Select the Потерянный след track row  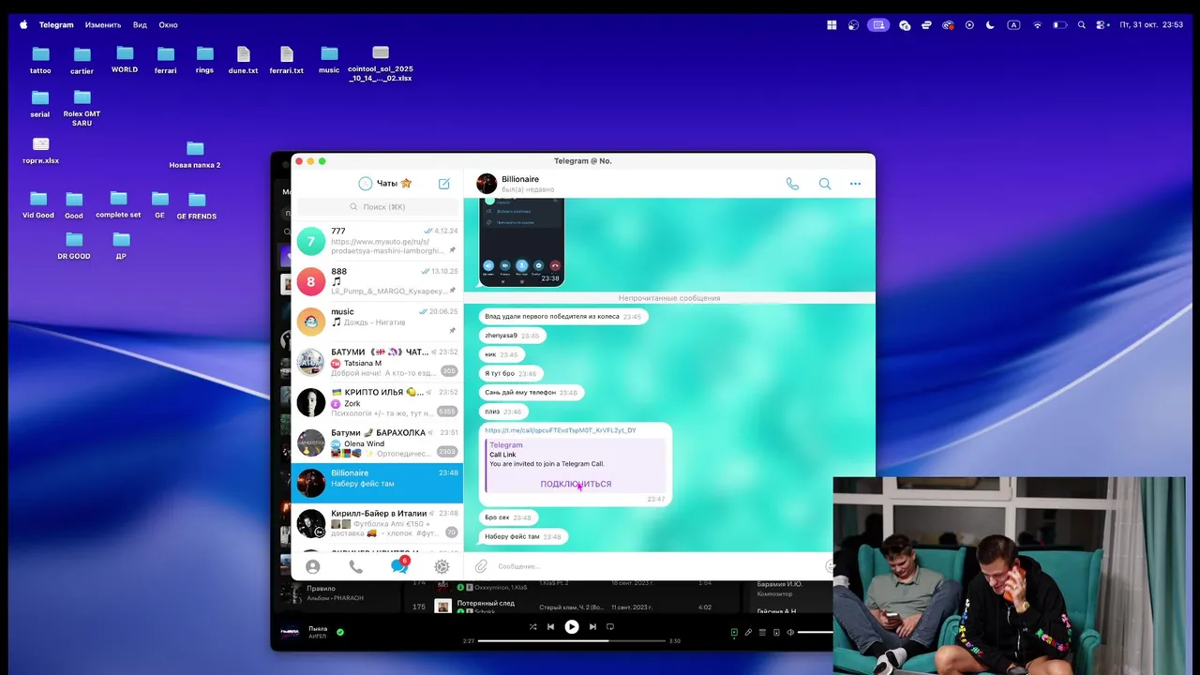coord(572,607)
